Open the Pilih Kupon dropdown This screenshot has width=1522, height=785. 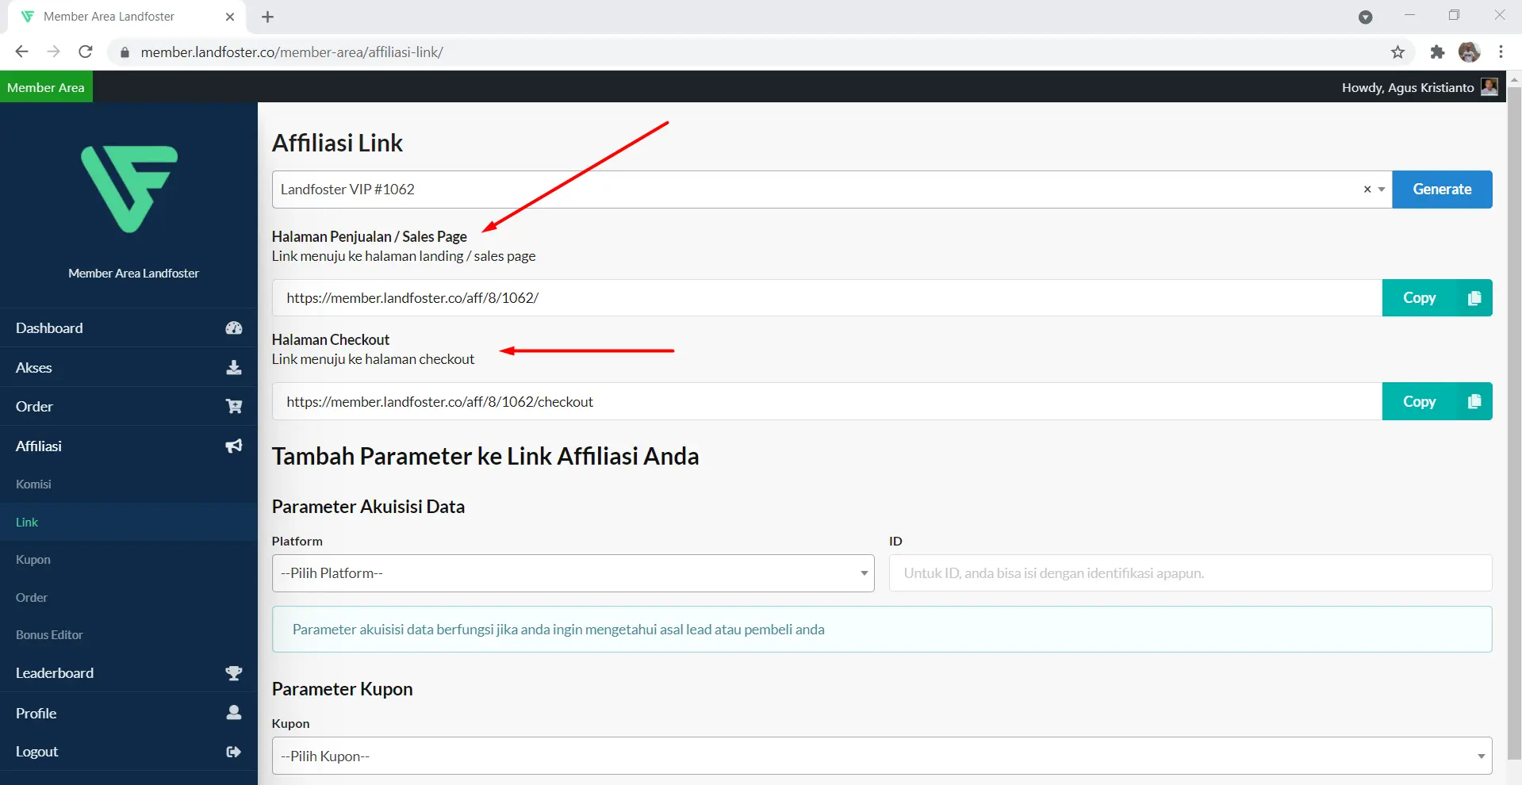[x=881, y=756]
